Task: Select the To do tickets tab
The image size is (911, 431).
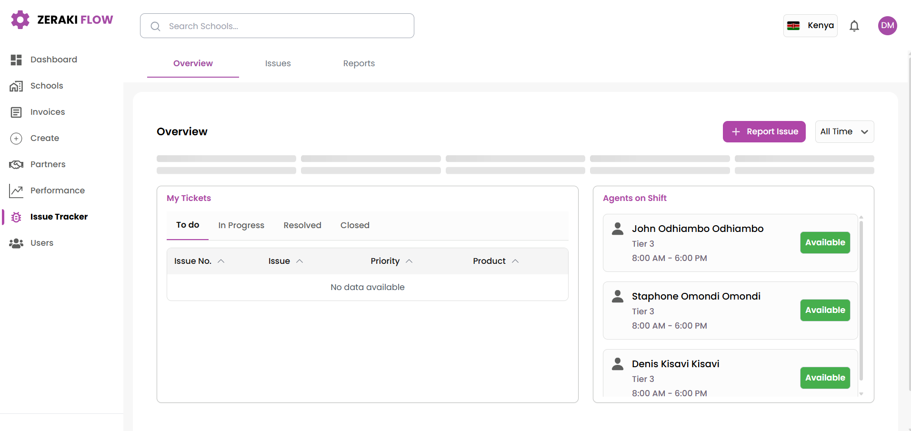Action: (188, 225)
